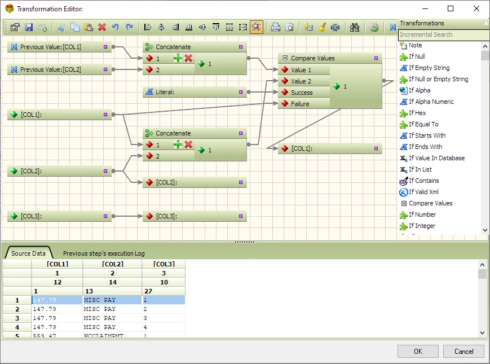Click red X on lower Concatenate node

point(188,144)
